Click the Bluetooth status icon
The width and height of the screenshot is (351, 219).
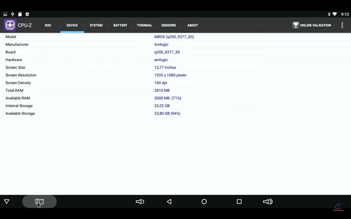tap(329, 14)
